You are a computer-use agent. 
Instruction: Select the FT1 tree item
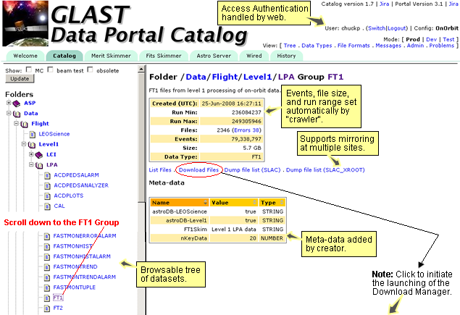pos(58,298)
